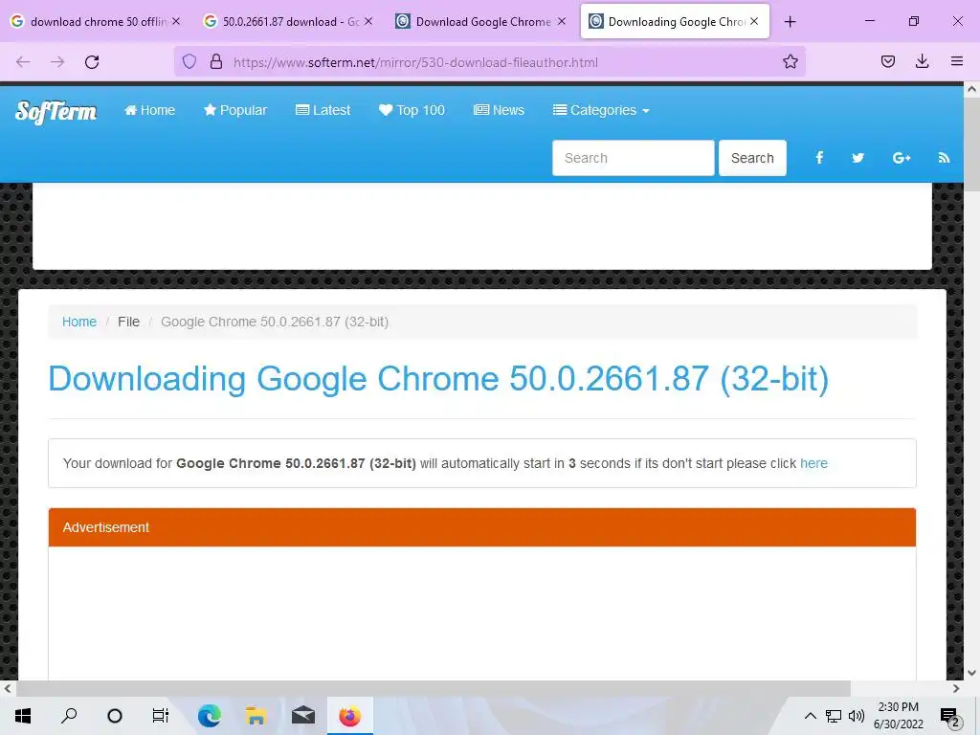
Task: Click the horizontal scrollbar right arrow
Action: point(956,688)
